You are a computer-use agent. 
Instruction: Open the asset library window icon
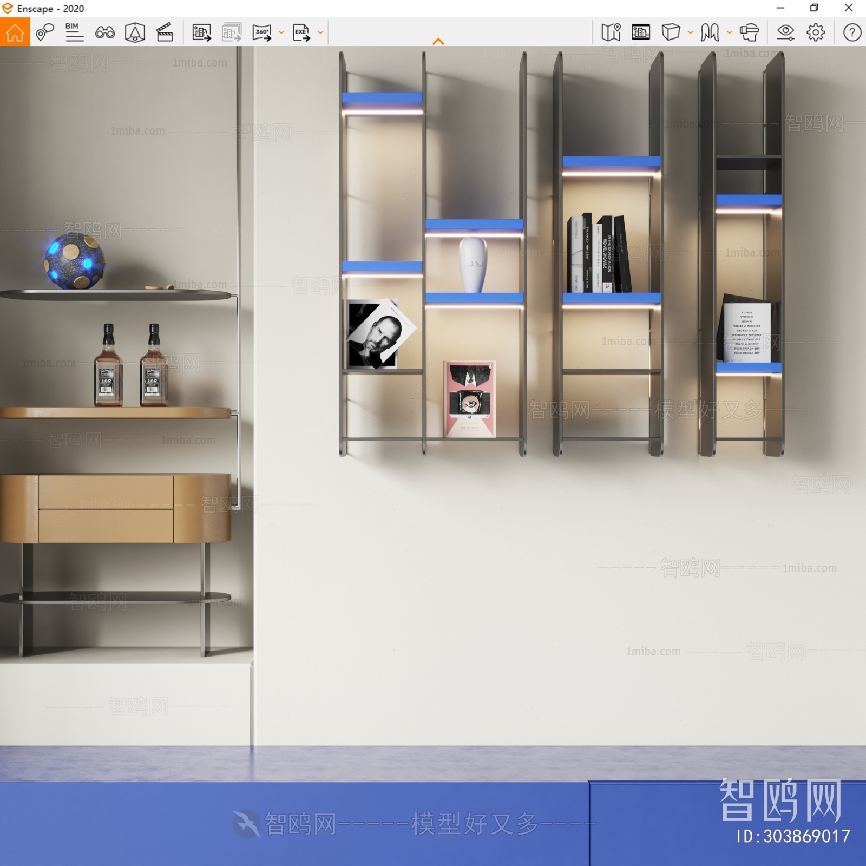pos(641,32)
